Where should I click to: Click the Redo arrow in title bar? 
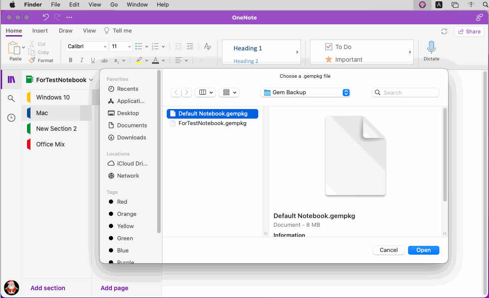point(57,17)
